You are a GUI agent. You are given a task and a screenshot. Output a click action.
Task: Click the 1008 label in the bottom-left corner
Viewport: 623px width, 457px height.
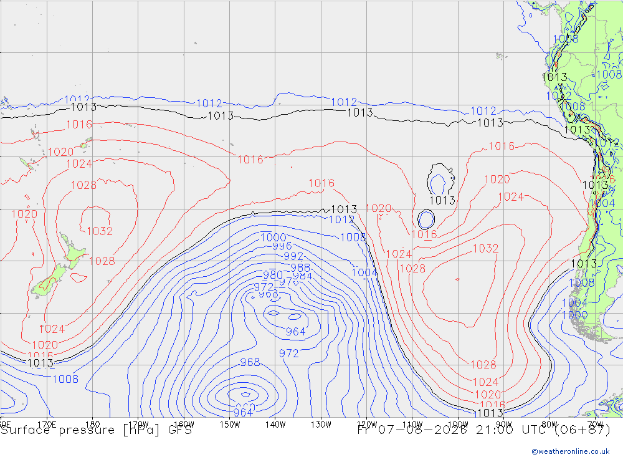click(x=65, y=379)
